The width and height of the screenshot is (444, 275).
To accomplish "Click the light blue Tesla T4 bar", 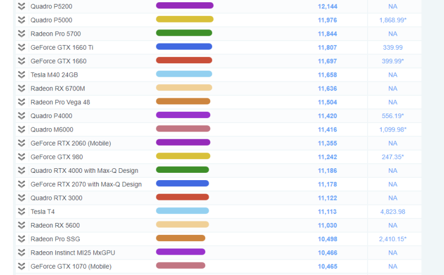I will 182,211.
